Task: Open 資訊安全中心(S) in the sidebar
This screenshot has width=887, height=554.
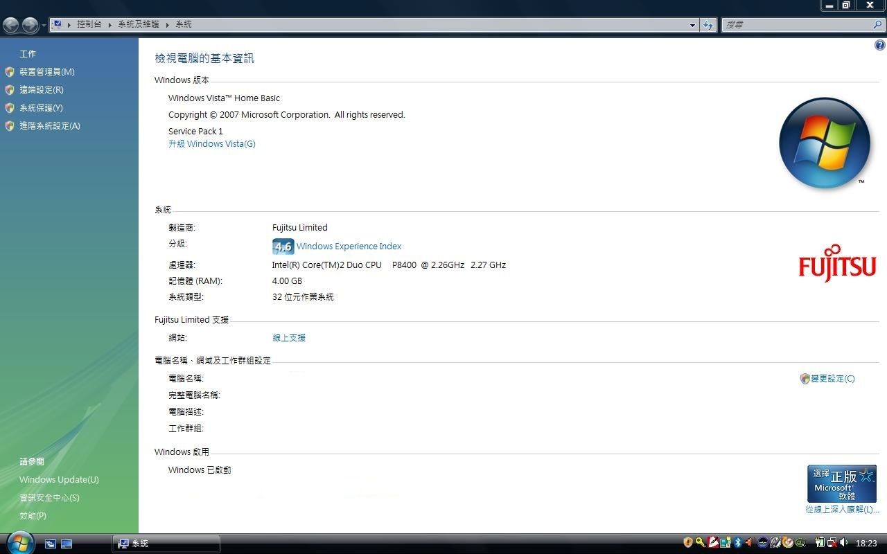Action: (x=49, y=498)
